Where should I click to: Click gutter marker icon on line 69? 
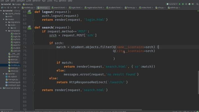[x=29, y=28]
